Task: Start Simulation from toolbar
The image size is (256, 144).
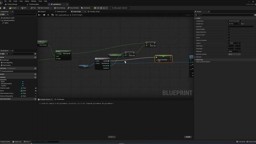Action: pos(86,8)
